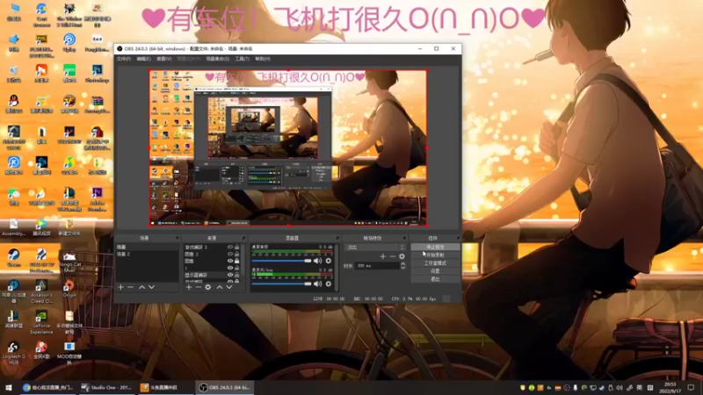This screenshot has width=703, height=395.
Task: Pop out the Sources dock panel
Action: click(244, 238)
